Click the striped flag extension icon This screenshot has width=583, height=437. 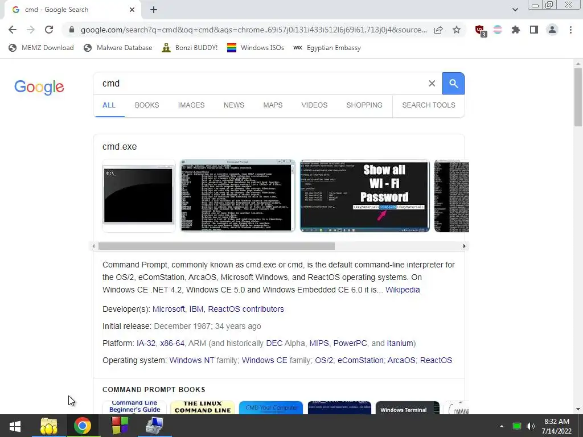click(498, 30)
